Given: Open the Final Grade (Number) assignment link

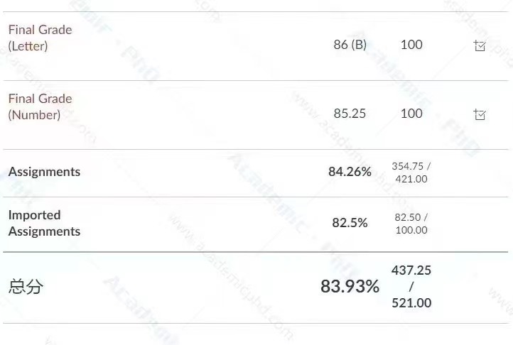Looking at the screenshot, I should [40, 107].
